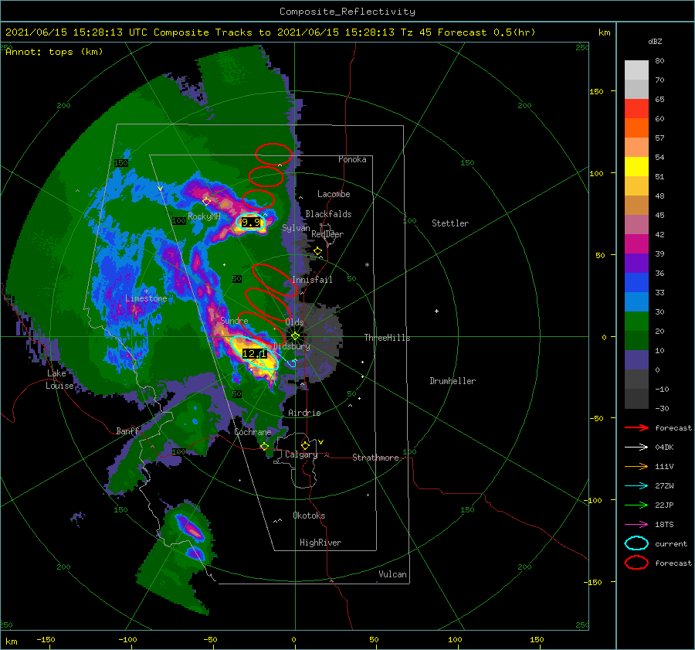Click the magenta swatch between 42 and 39

coord(636,244)
